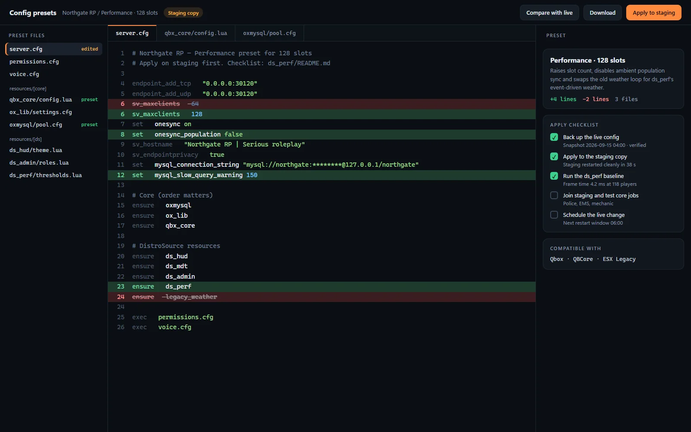Viewport: 691px width, 432px height.
Task: Click the added sv_maxclients 128 line
Action: pos(322,114)
